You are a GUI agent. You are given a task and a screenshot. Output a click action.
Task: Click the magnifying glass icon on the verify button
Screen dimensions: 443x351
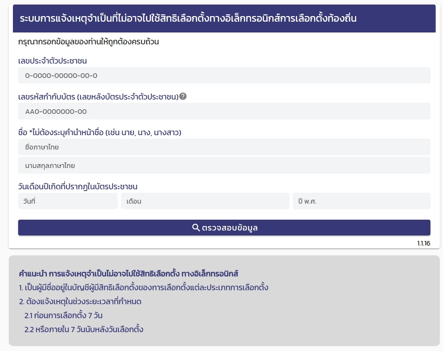pyautogui.click(x=196, y=227)
